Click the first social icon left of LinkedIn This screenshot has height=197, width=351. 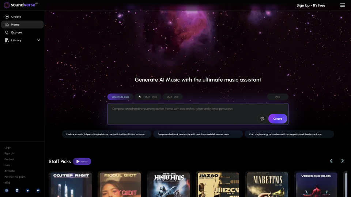7,190
